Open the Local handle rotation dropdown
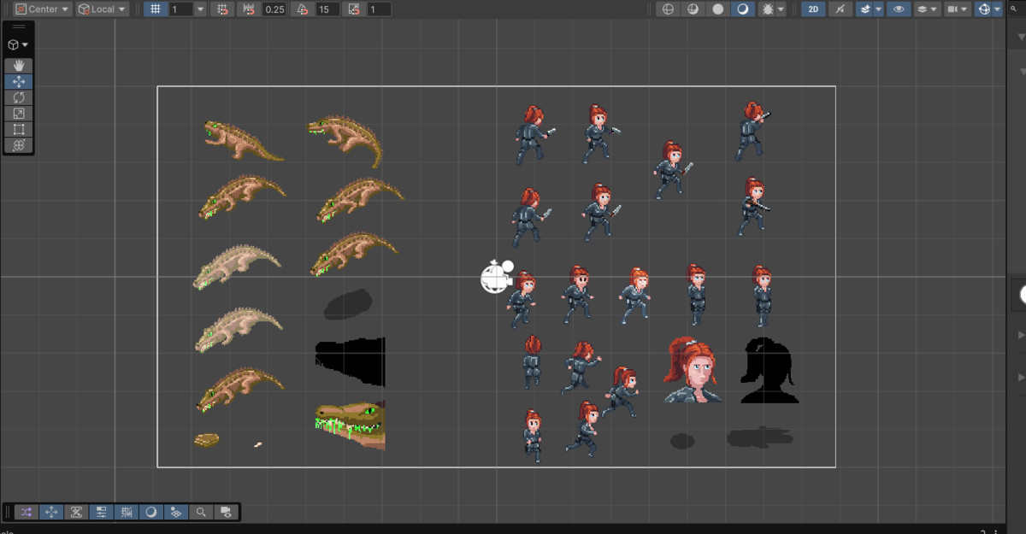 [102, 9]
